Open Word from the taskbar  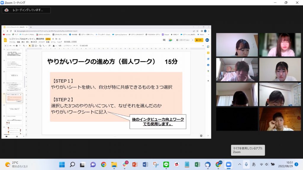pos(145,164)
